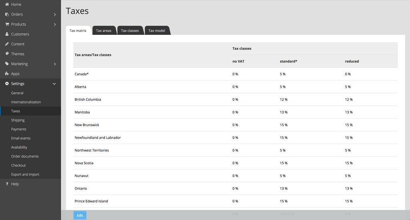The height and width of the screenshot is (220, 410).
Task: Click the blue Edit button
Action: tap(80, 215)
